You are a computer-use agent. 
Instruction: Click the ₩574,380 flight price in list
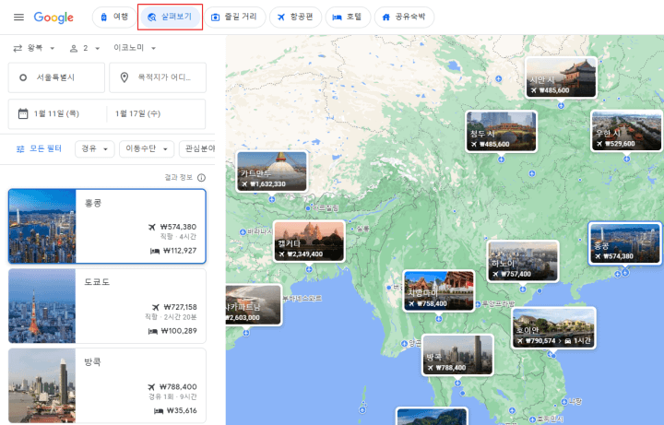tap(178, 228)
